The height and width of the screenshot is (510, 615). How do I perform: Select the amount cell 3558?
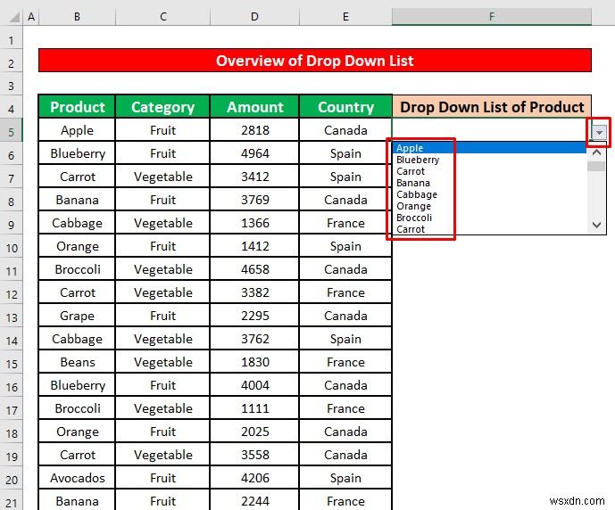[x=254, y=455]
